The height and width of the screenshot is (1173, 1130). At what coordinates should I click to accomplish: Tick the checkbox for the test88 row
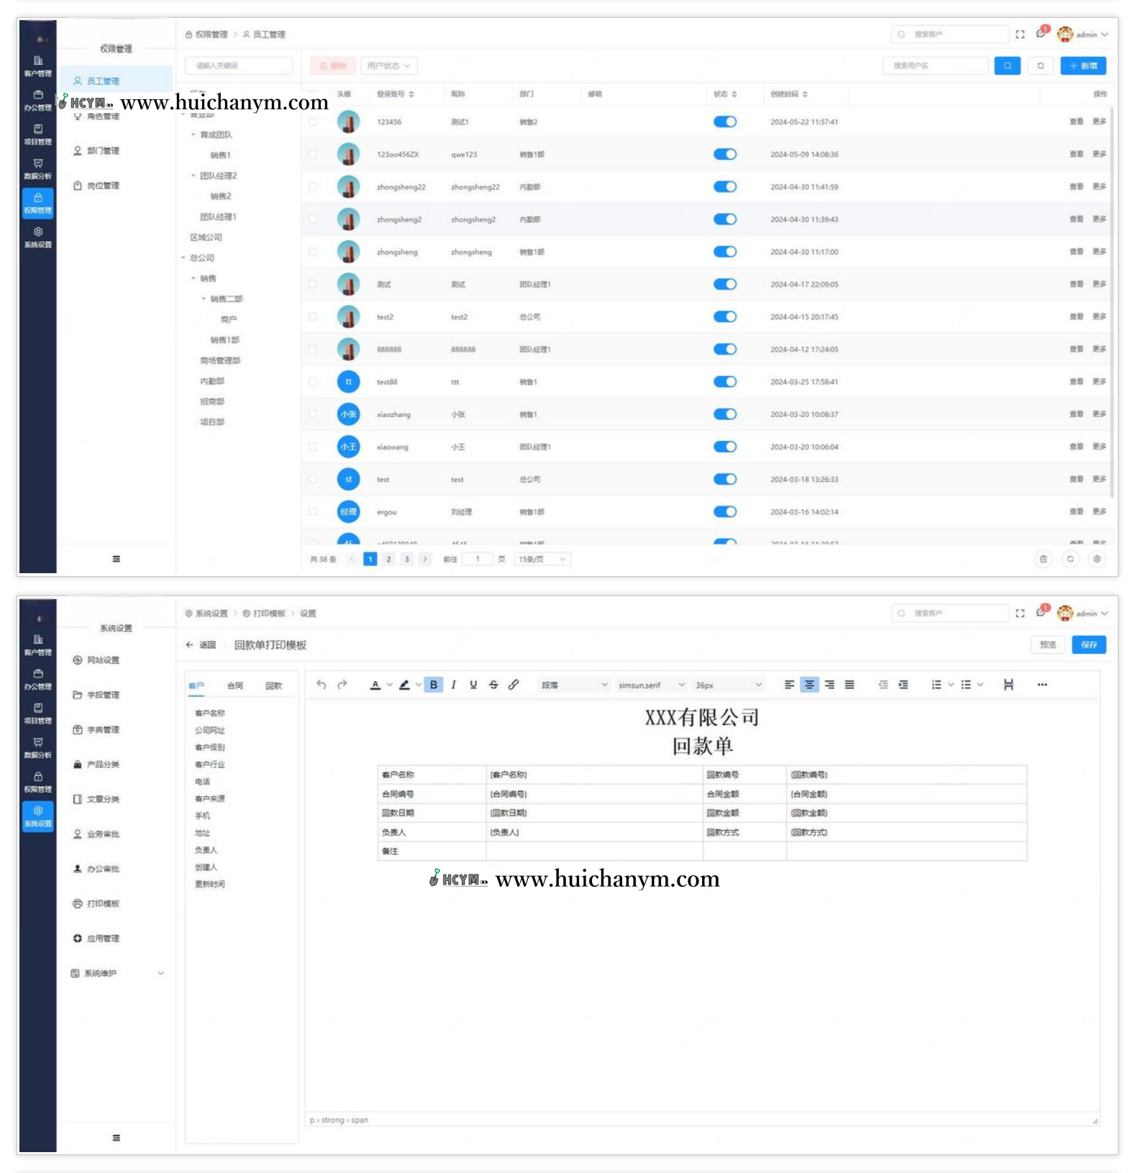[313, 382]
